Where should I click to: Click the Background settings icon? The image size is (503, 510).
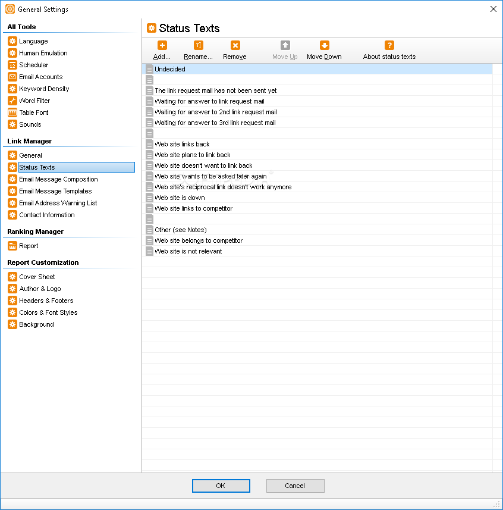click(x=12, y=324)
